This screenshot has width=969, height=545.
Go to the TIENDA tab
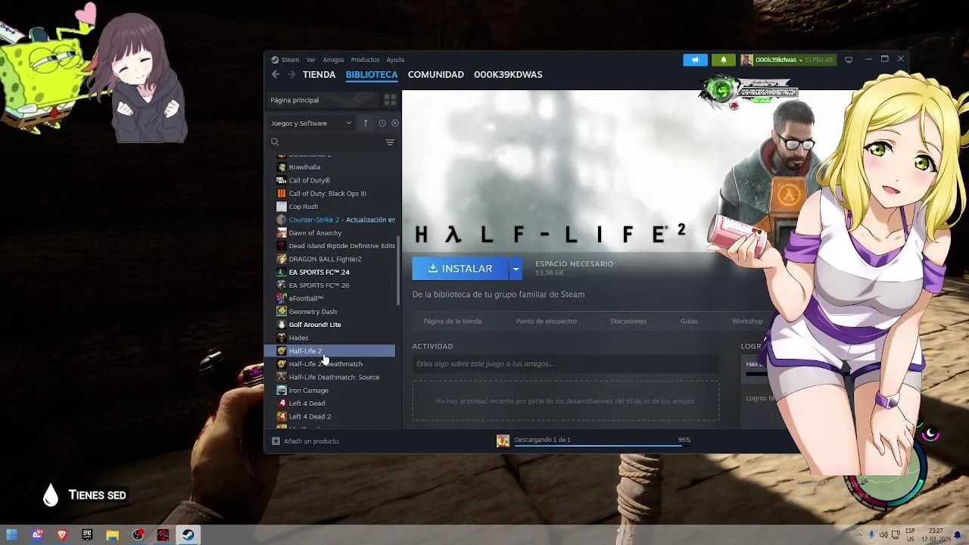click(319, 74)
